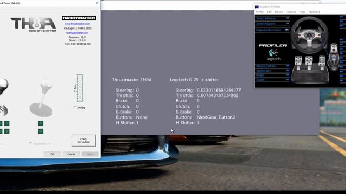Click lower green button indicator under sequential shifter

41,131
